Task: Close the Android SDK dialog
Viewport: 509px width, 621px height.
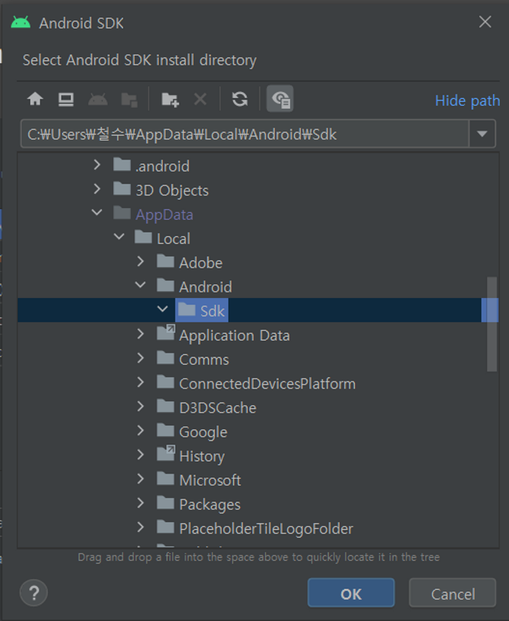Action: [x=485, y=22]
